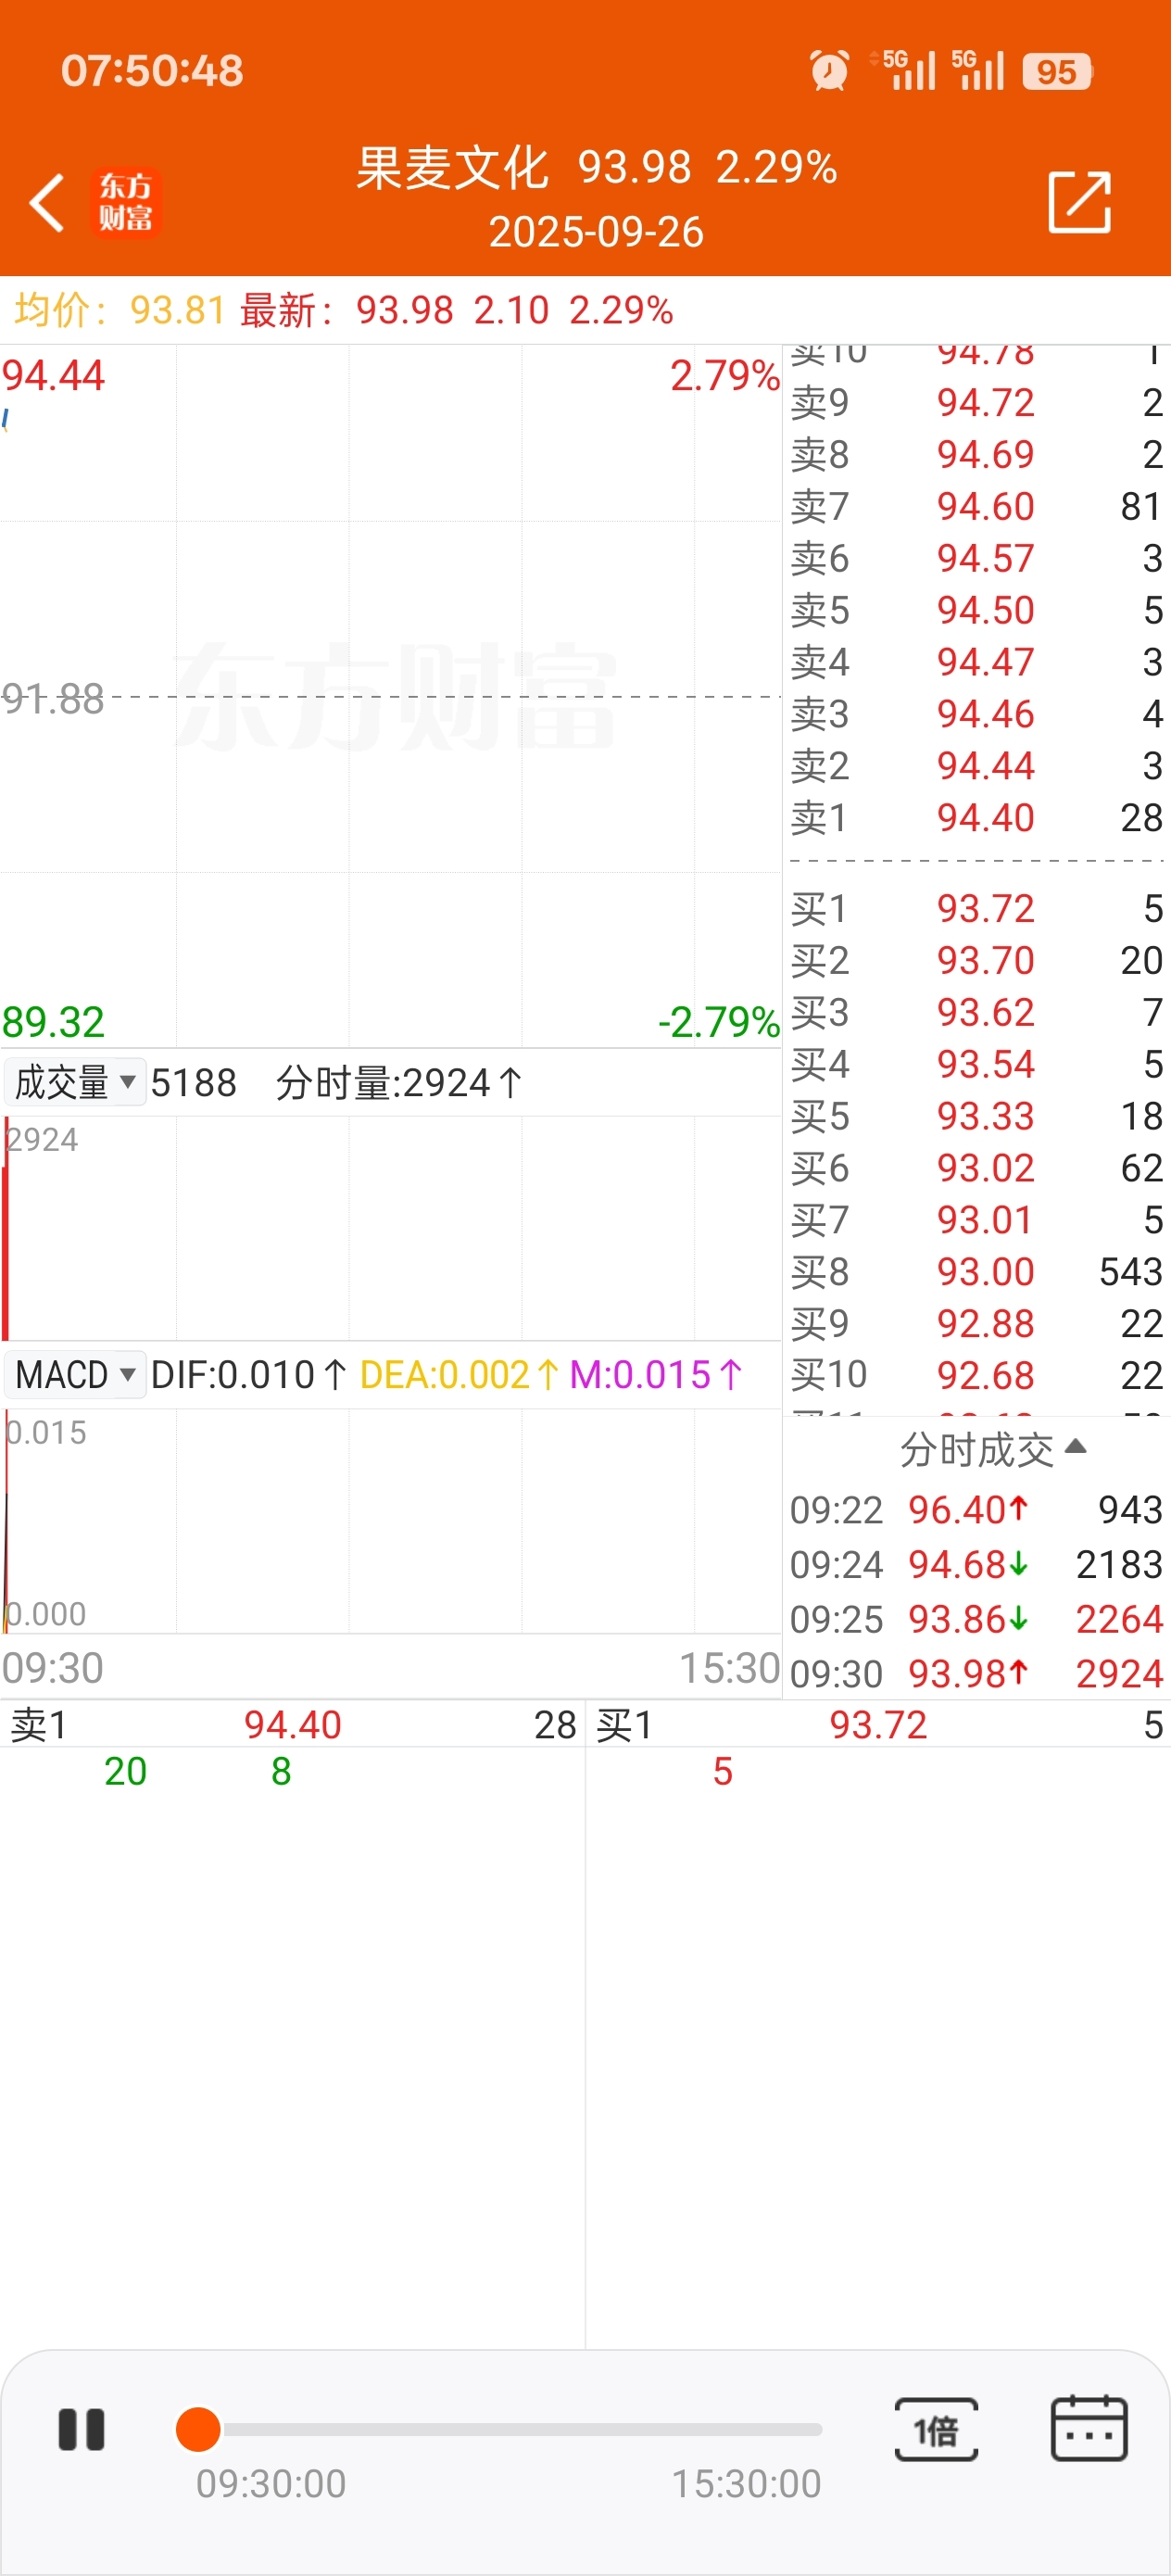The image size is (1171, 2576).
Task: Tap the share export icon
Action: (x=1079, y=202)
